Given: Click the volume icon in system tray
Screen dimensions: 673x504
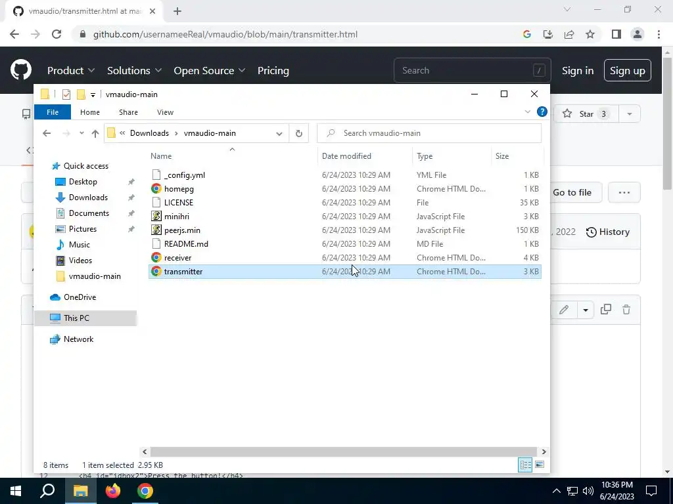Looking at the screenshot, I should pos(588,491).
